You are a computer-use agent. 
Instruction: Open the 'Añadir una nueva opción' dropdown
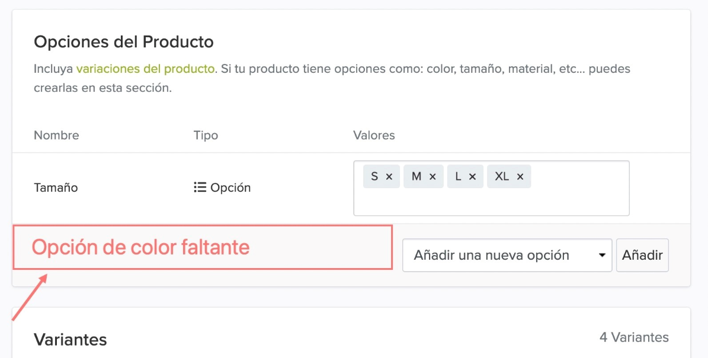tap(507, 256)
